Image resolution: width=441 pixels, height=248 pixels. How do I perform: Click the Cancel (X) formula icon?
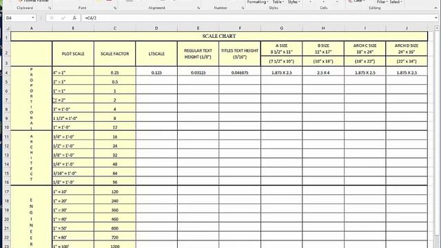(x=52, y=18)
